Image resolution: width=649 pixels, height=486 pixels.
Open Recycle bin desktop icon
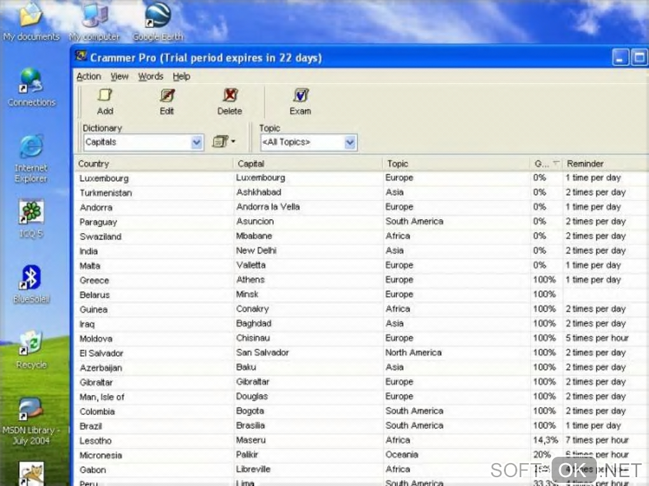31,349
